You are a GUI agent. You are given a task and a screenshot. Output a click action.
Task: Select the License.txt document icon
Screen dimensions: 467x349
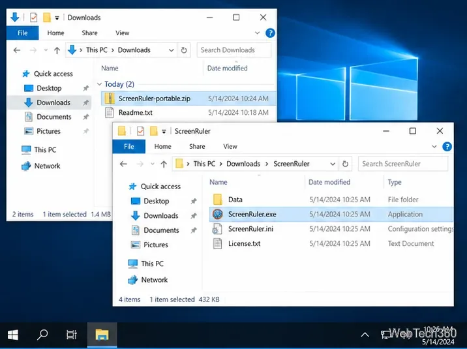[217, 243]
